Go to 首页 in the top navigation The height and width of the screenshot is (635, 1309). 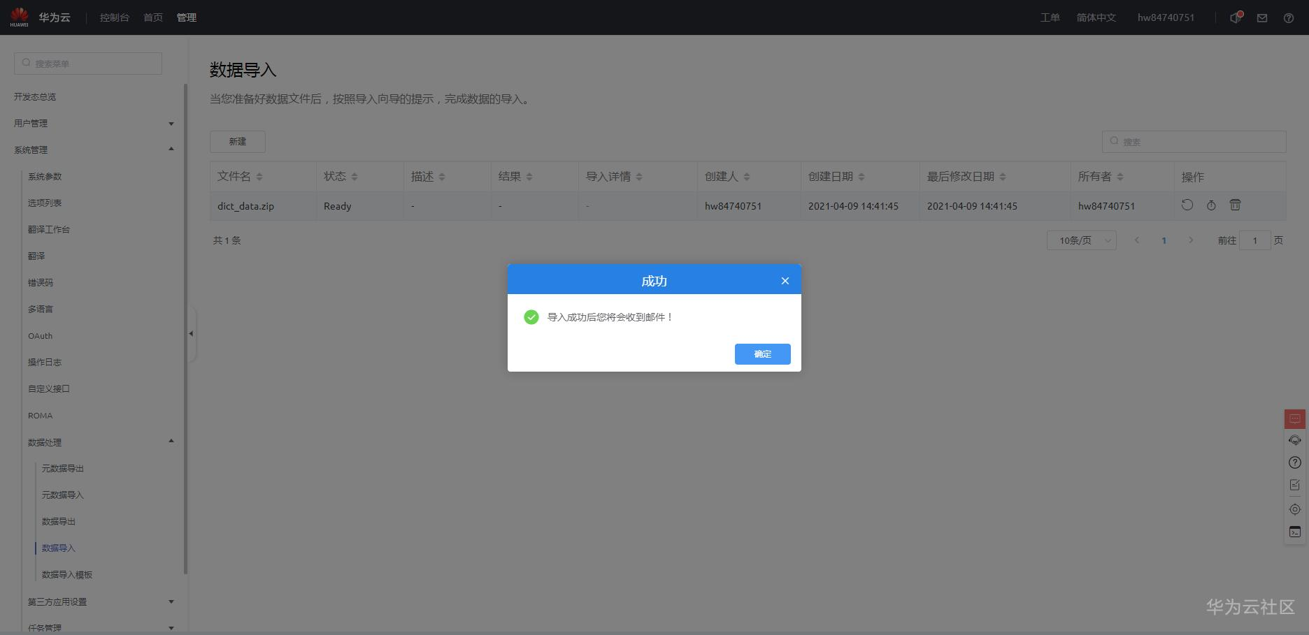[153, 17]
